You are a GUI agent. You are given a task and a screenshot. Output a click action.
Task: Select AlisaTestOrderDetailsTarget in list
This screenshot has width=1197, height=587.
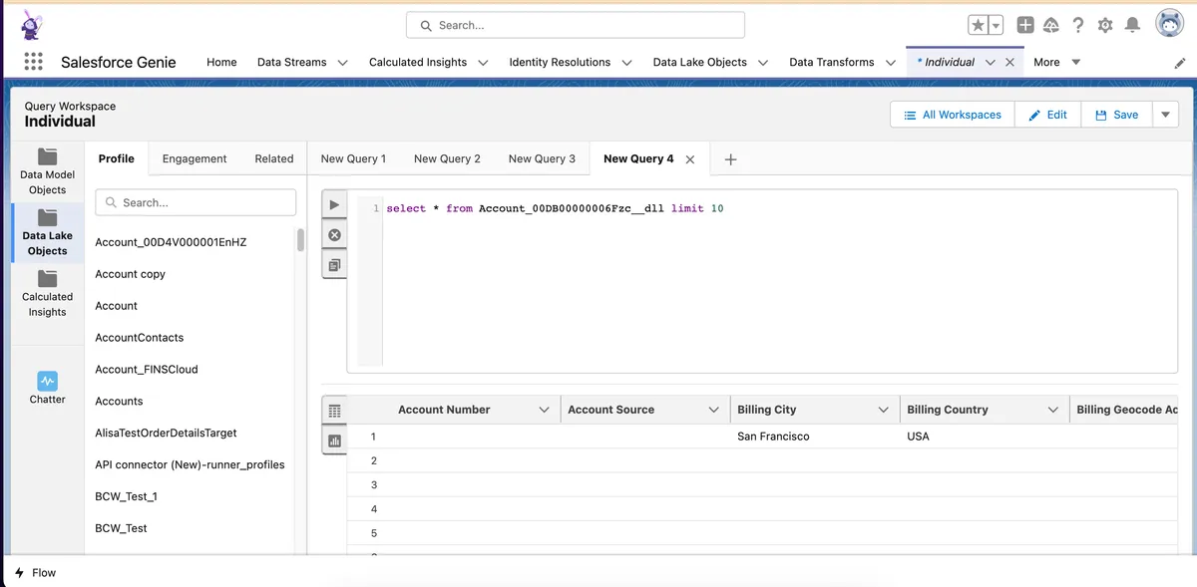tap(166, 434)
